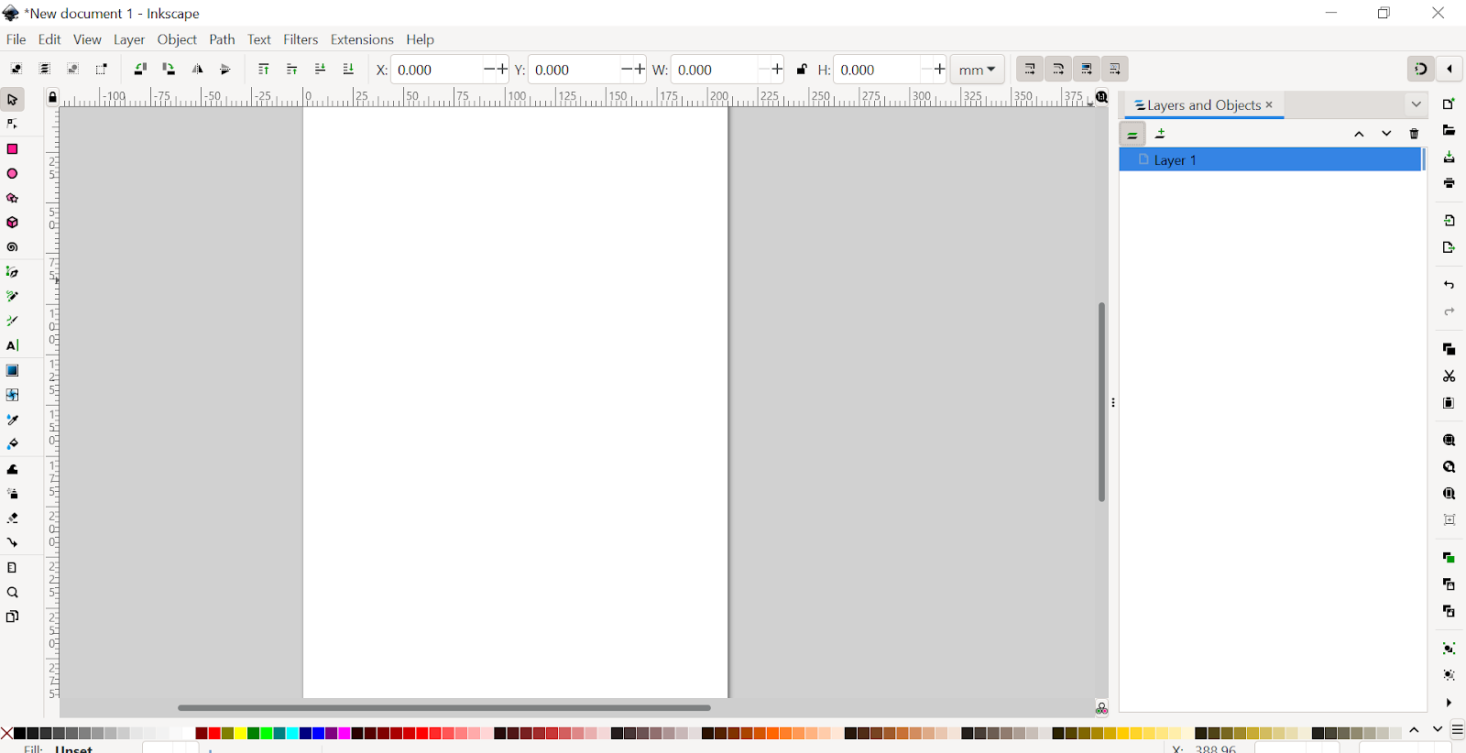
Task: Open the Object menu
Action: (177, 39)
